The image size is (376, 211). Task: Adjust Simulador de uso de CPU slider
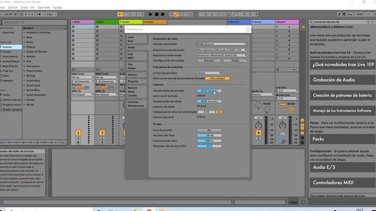(x=209, y=146)
